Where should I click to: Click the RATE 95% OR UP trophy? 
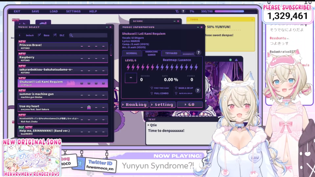pyautogui.click(x=184, y=93)
